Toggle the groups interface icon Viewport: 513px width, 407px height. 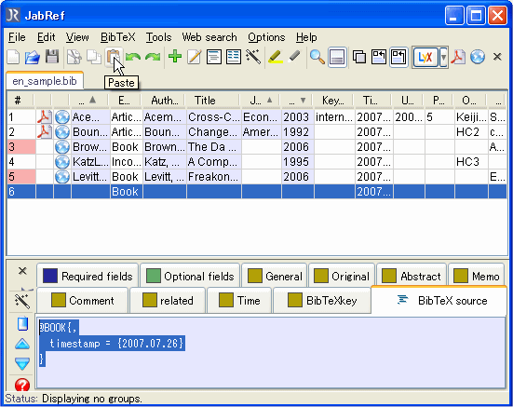tap(359, 57)
